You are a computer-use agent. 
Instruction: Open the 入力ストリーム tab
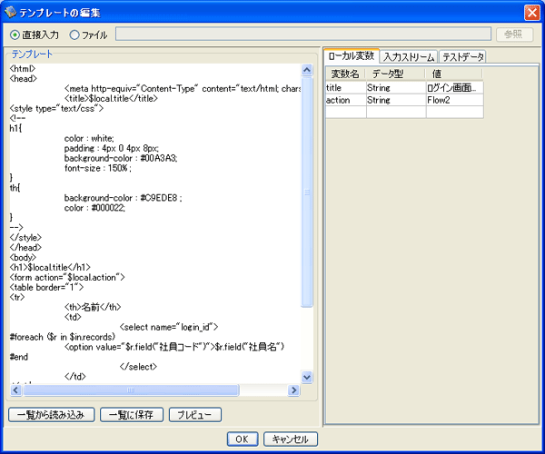tap(409, 56)
